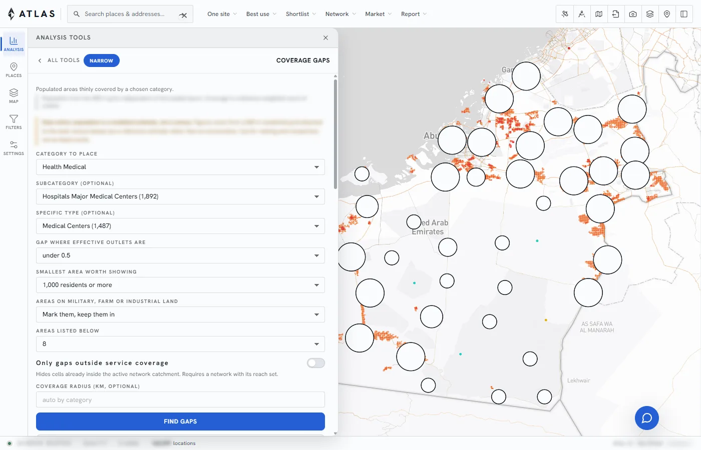Open the Map sidebar section
This screenshot has width=701, height=450.
tap(14, 95)
